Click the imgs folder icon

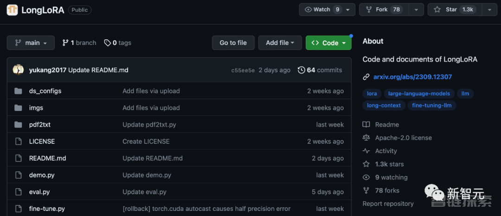(x=18, y=108)
